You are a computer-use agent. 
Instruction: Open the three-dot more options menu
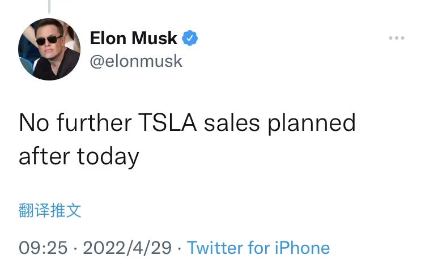[397, 39]
